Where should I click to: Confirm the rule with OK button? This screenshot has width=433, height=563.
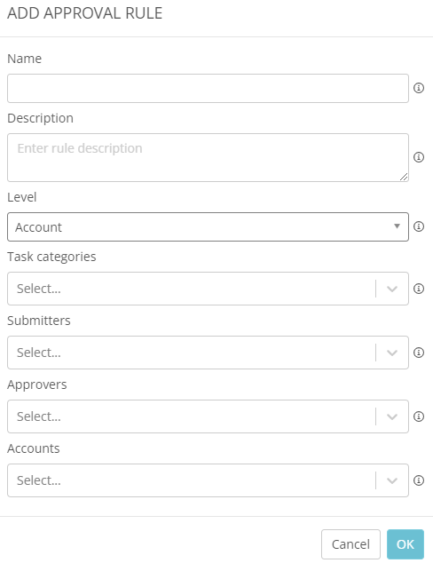[405, 544]
